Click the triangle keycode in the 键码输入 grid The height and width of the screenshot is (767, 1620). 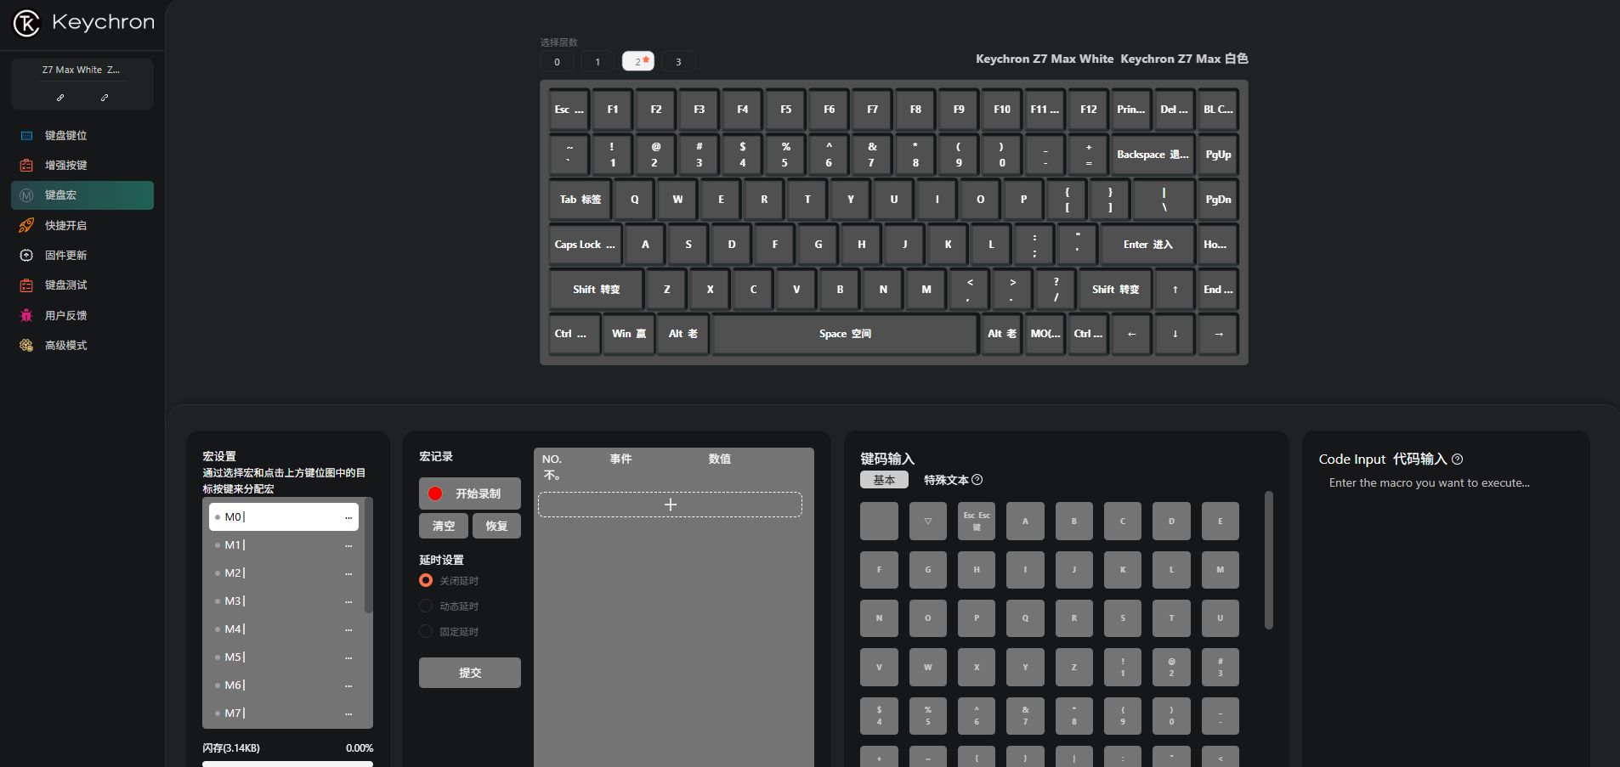pyautogui.click(x=928, y=522)
